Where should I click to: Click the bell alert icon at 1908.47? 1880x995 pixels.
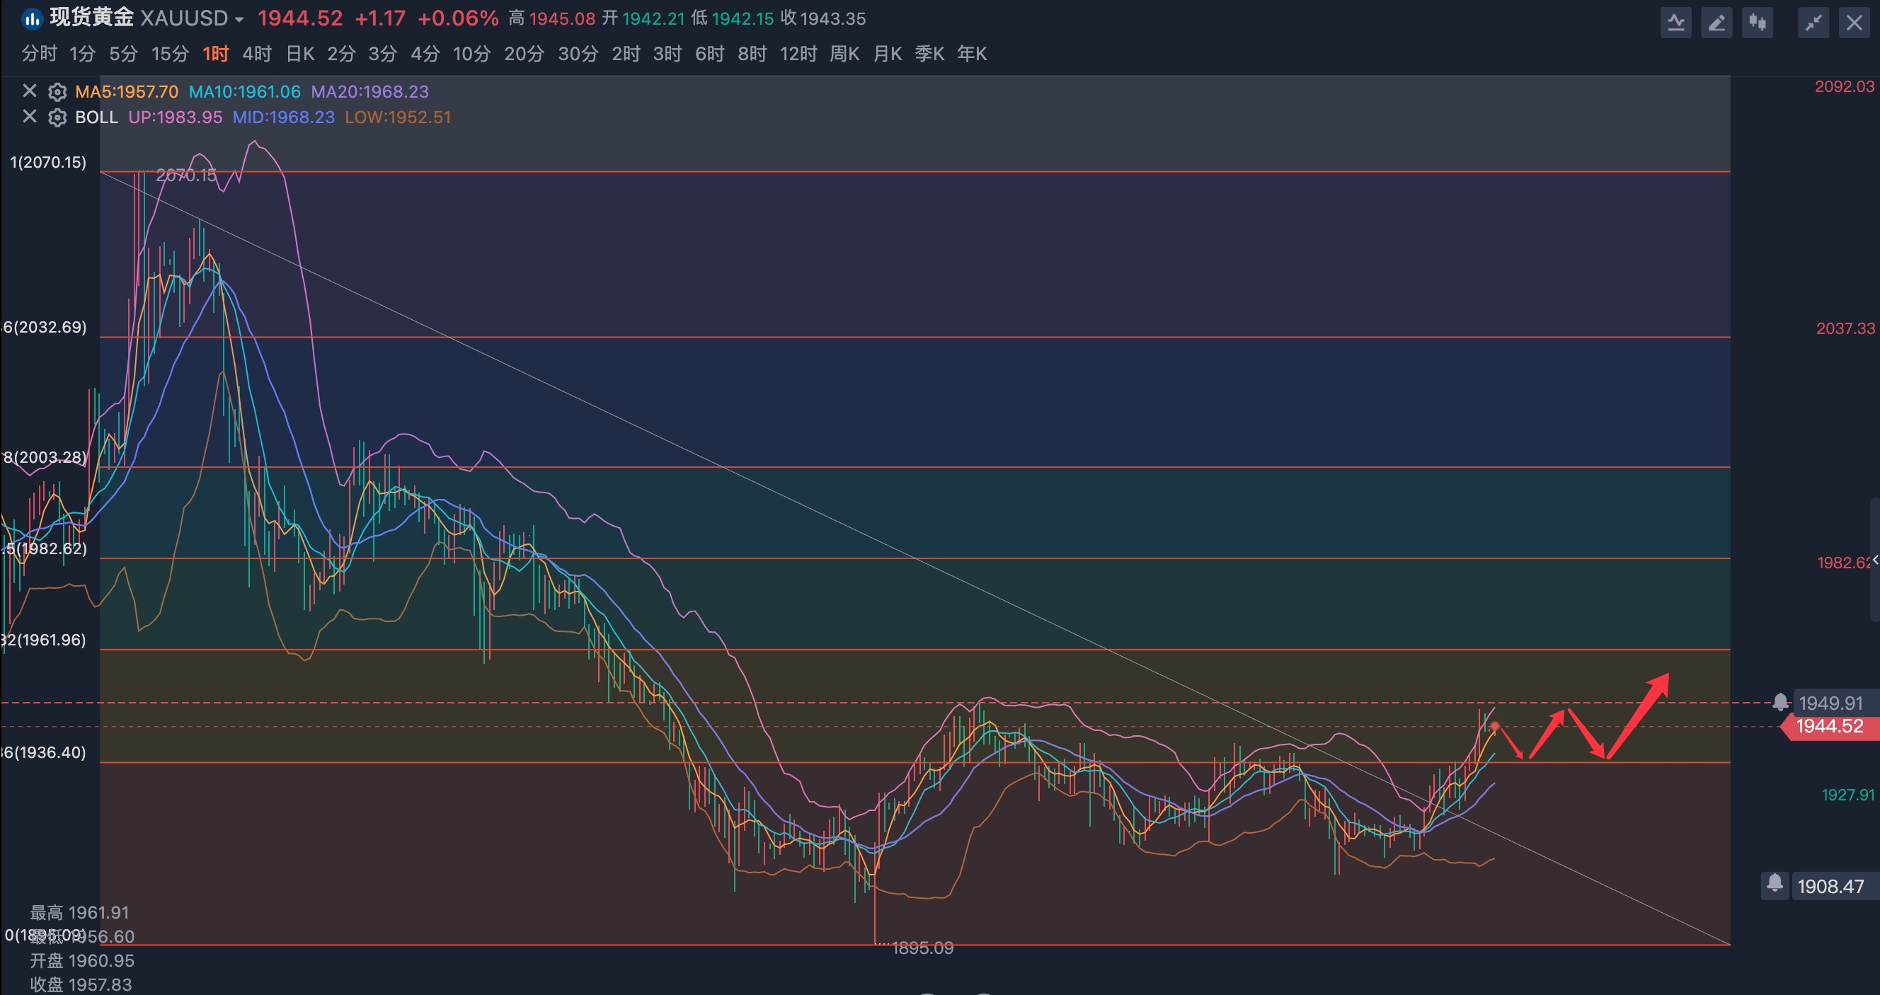coord(1775,885)
